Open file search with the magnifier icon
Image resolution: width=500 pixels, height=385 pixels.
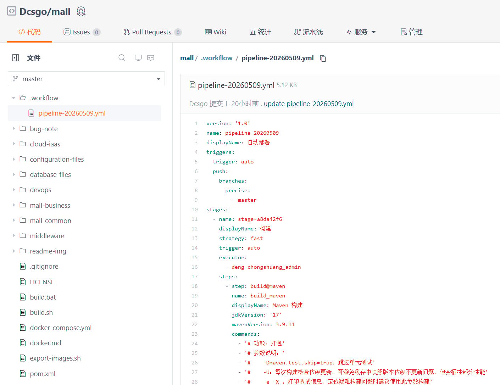click(122, 58)
